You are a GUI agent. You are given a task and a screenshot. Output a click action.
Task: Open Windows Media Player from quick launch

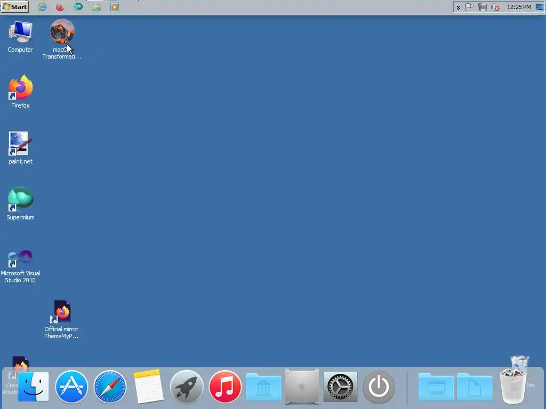click(115, 7)
